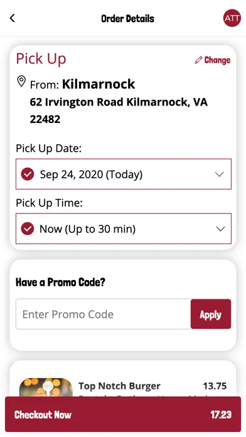Select the Top Notch Burger item name

(x=119, y=386)
